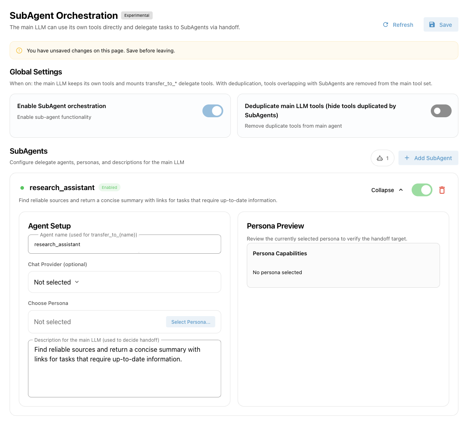Screen dimensions: 468x425
Task: Click the handoff description textarea
Action: pyautogui.click(x=124, y=369)
